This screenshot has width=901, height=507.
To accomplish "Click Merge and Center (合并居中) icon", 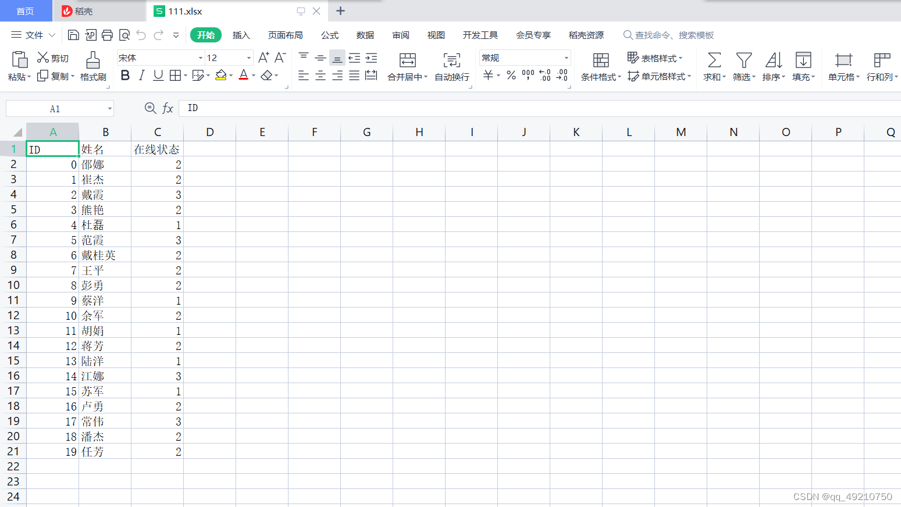I will (407, 60).
